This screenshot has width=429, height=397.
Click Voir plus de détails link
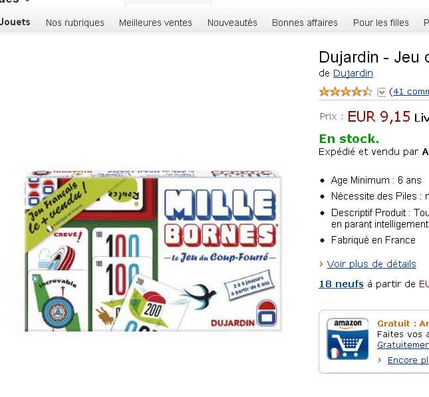click(x=371, y=264)
